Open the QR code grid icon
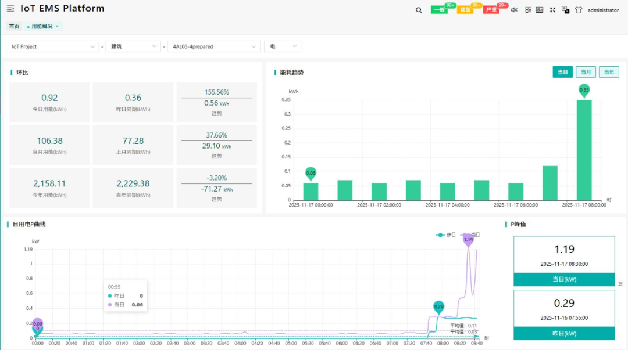The width and height of the screenshot is (628, 350). [x=528, y=10]
